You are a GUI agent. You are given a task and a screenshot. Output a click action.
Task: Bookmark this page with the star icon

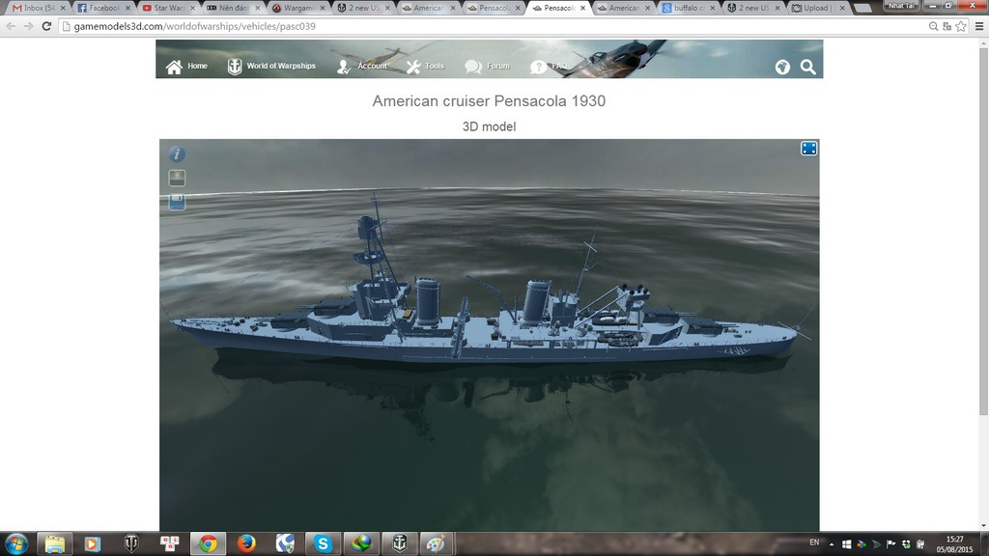(961, 26)
